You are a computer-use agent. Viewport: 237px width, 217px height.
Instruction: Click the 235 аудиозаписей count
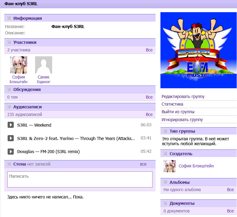25,114
